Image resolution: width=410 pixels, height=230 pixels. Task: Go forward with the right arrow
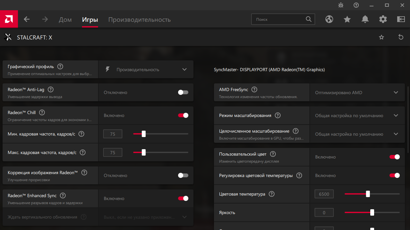point(45,19)
